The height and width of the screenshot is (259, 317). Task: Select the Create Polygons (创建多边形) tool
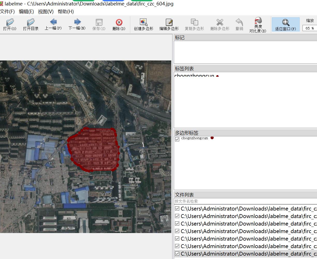pyautogui.click(x=143, y=25)
